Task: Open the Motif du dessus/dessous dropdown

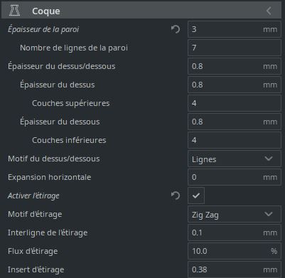Action: tap(235, 159)
